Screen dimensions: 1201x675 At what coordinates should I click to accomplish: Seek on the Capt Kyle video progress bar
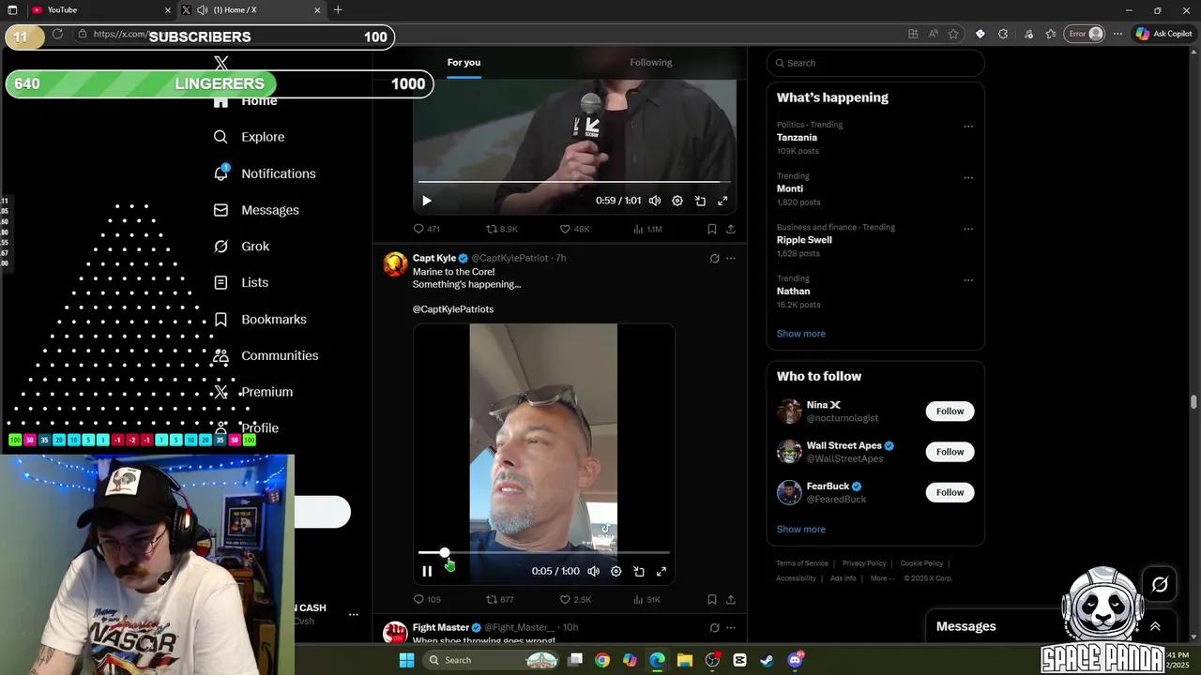[544, 553]
